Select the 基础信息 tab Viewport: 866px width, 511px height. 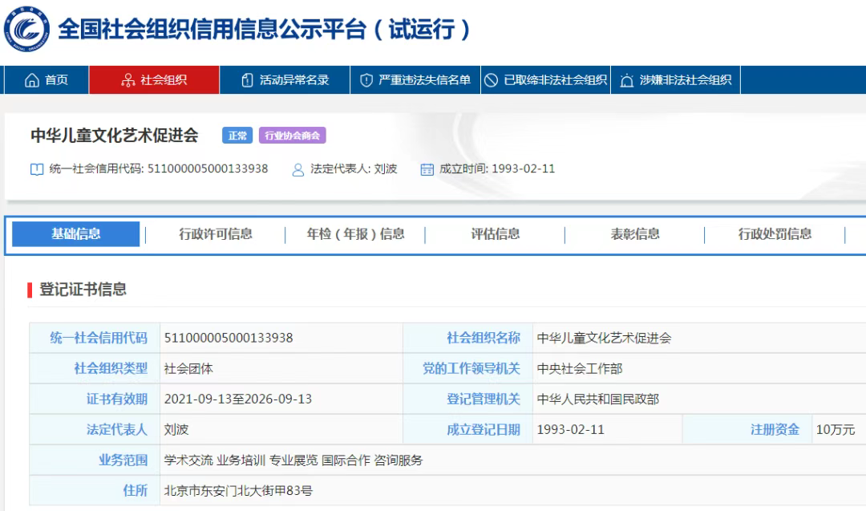click(76, 234)
